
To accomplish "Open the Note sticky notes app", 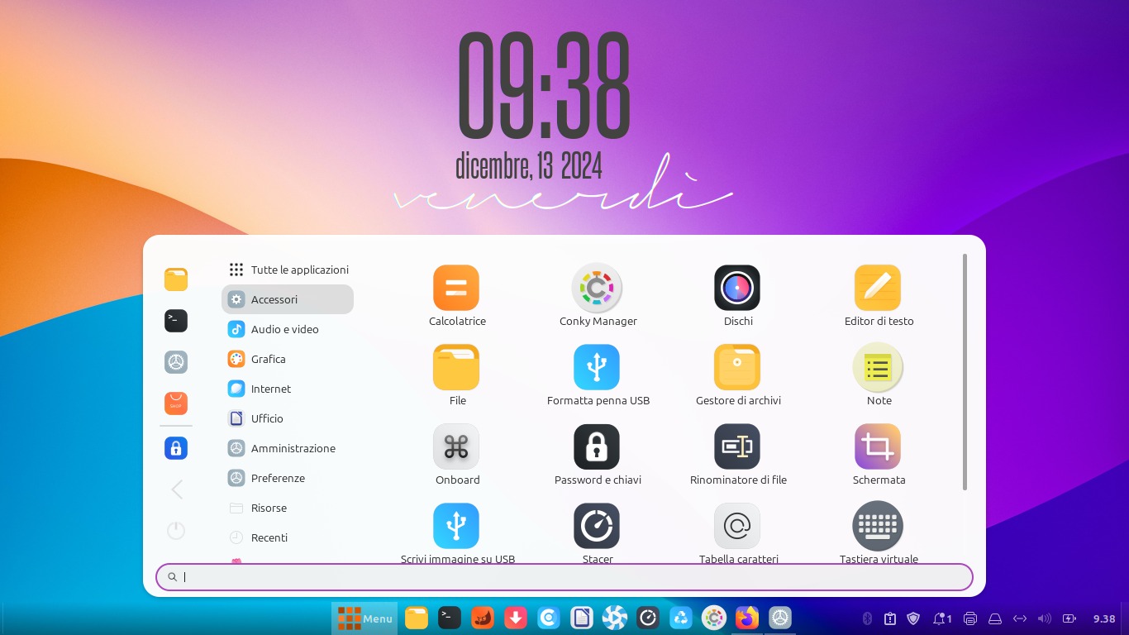I will (878, 375).
